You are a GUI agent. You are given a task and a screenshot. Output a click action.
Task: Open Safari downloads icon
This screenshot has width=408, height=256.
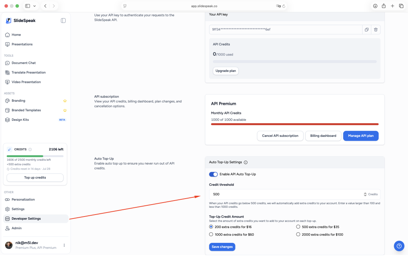click(375, 6)
